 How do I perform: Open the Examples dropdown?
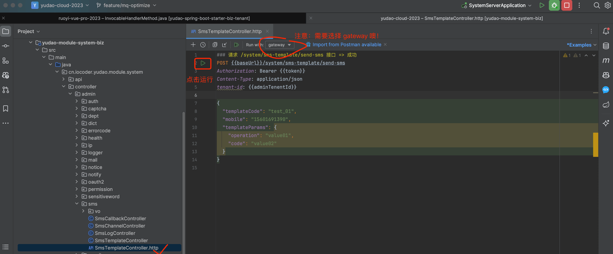(x=582, y=45)
